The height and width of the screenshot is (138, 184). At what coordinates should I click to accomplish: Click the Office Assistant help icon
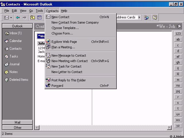[x=155, y=18]
